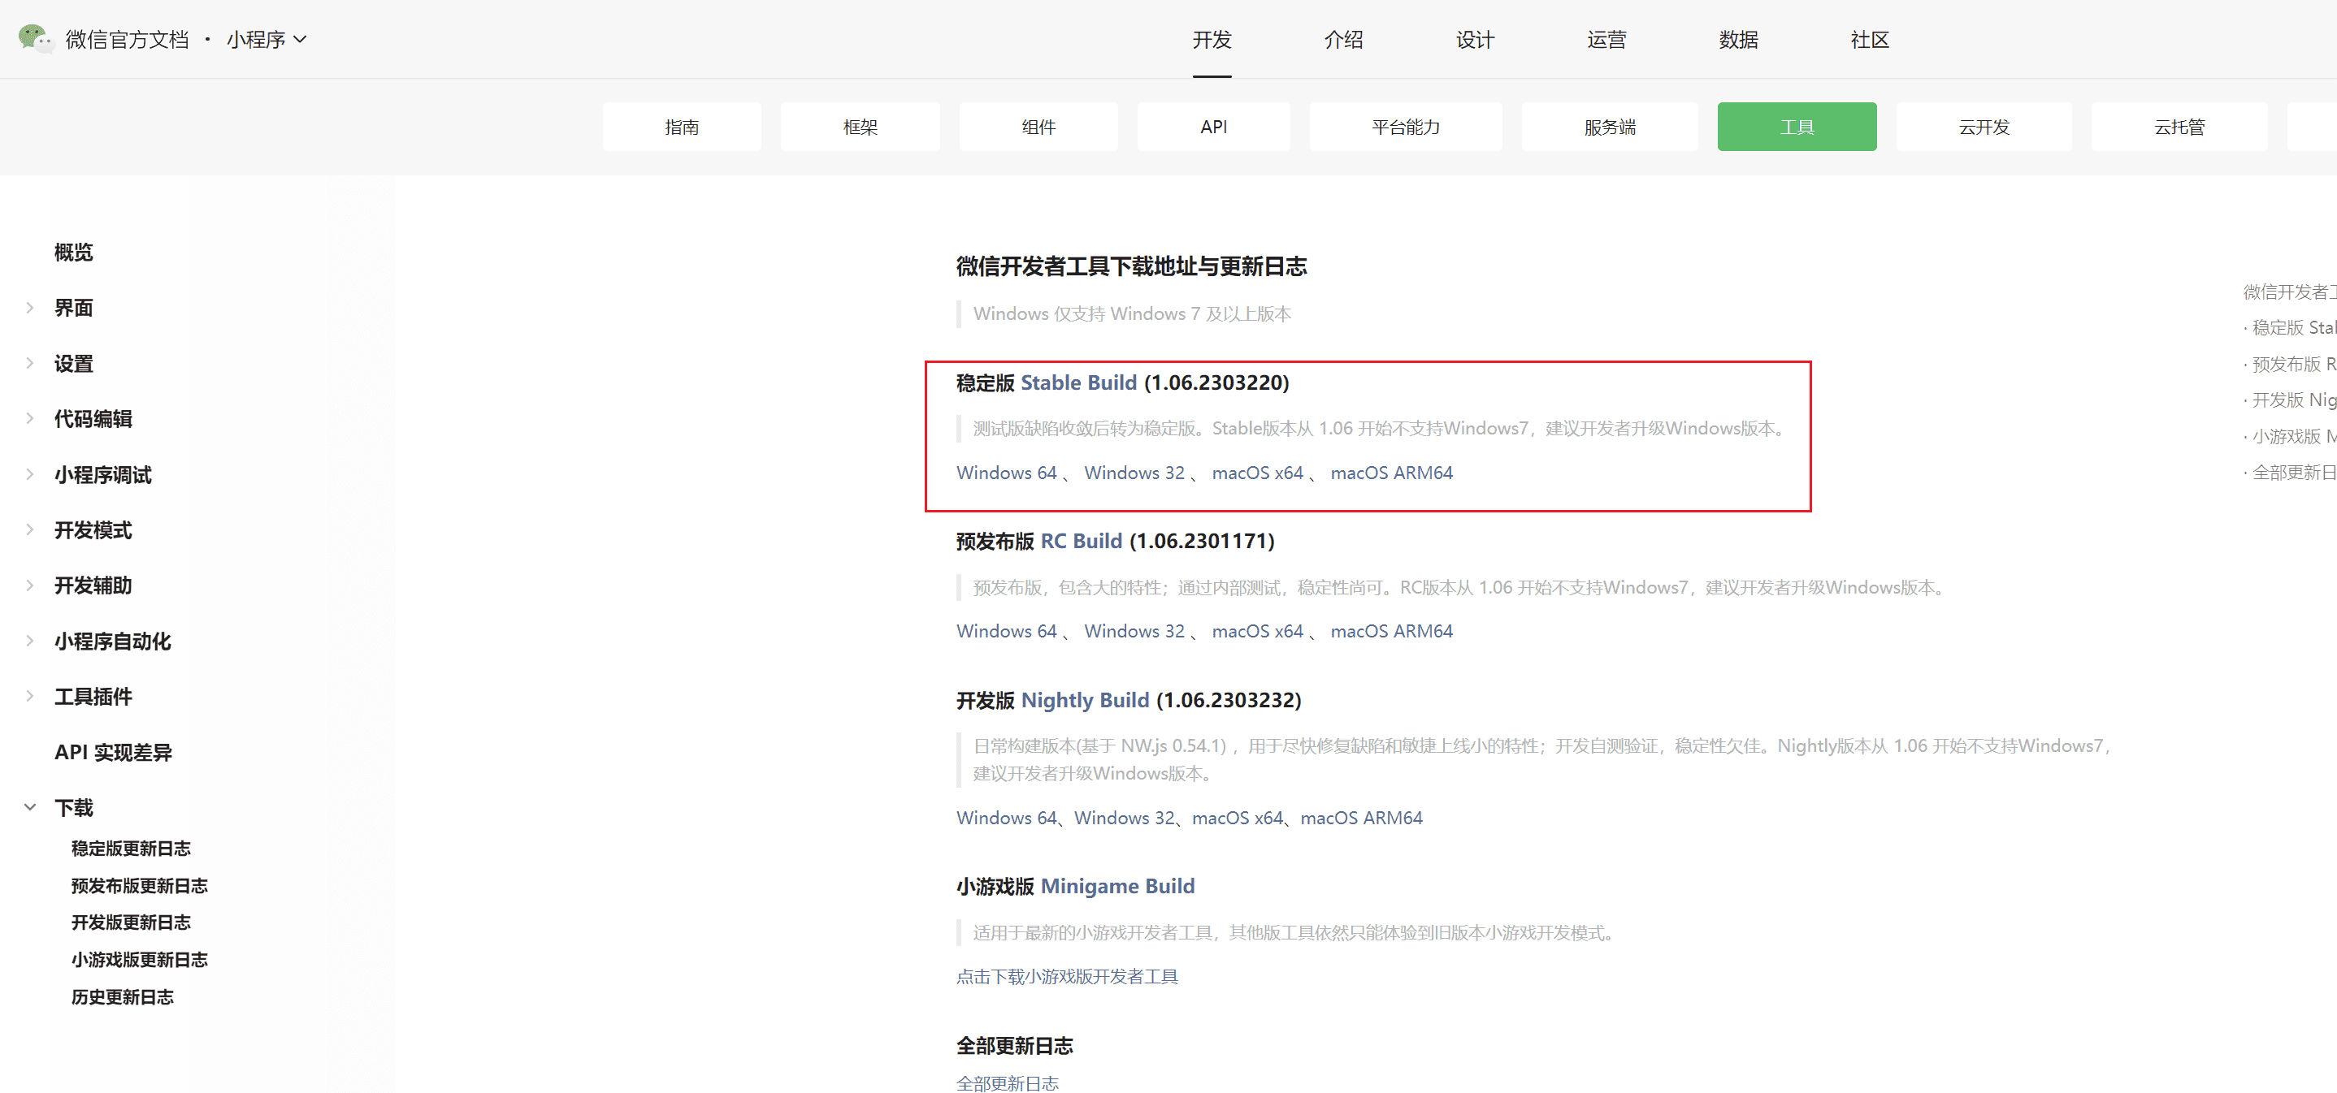Open the 服务端 sub-navigation button

[x=1611, y=127]
